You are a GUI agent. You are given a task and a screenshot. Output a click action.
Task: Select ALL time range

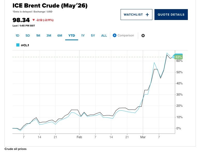104,36
